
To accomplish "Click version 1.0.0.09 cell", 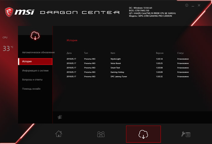I will pyautogui.click(x=159, y=72).
